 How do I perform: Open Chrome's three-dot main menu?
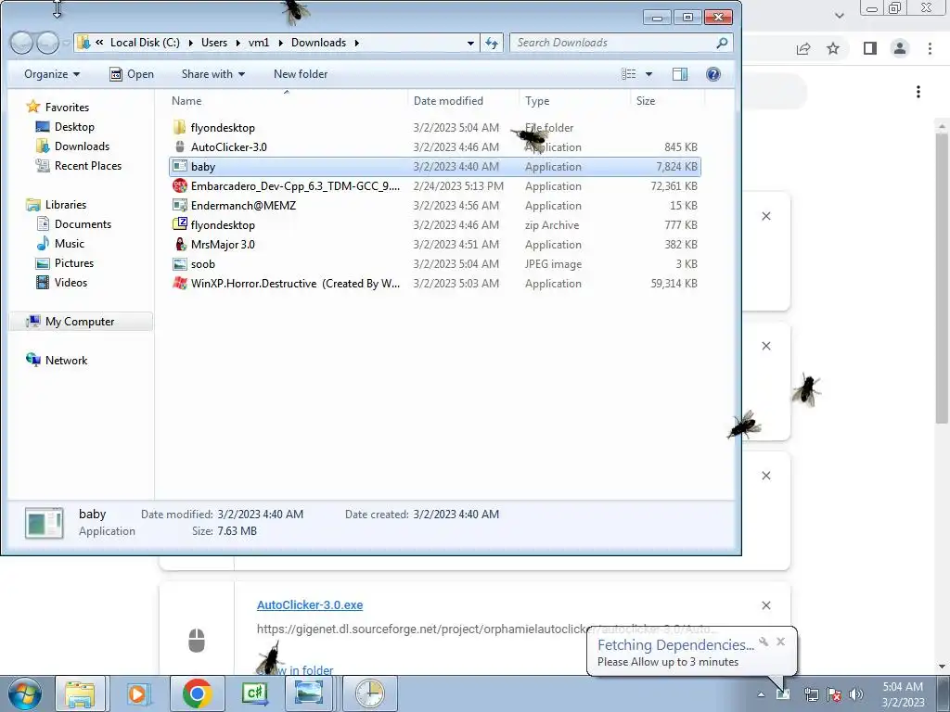[x=930, y=48]
